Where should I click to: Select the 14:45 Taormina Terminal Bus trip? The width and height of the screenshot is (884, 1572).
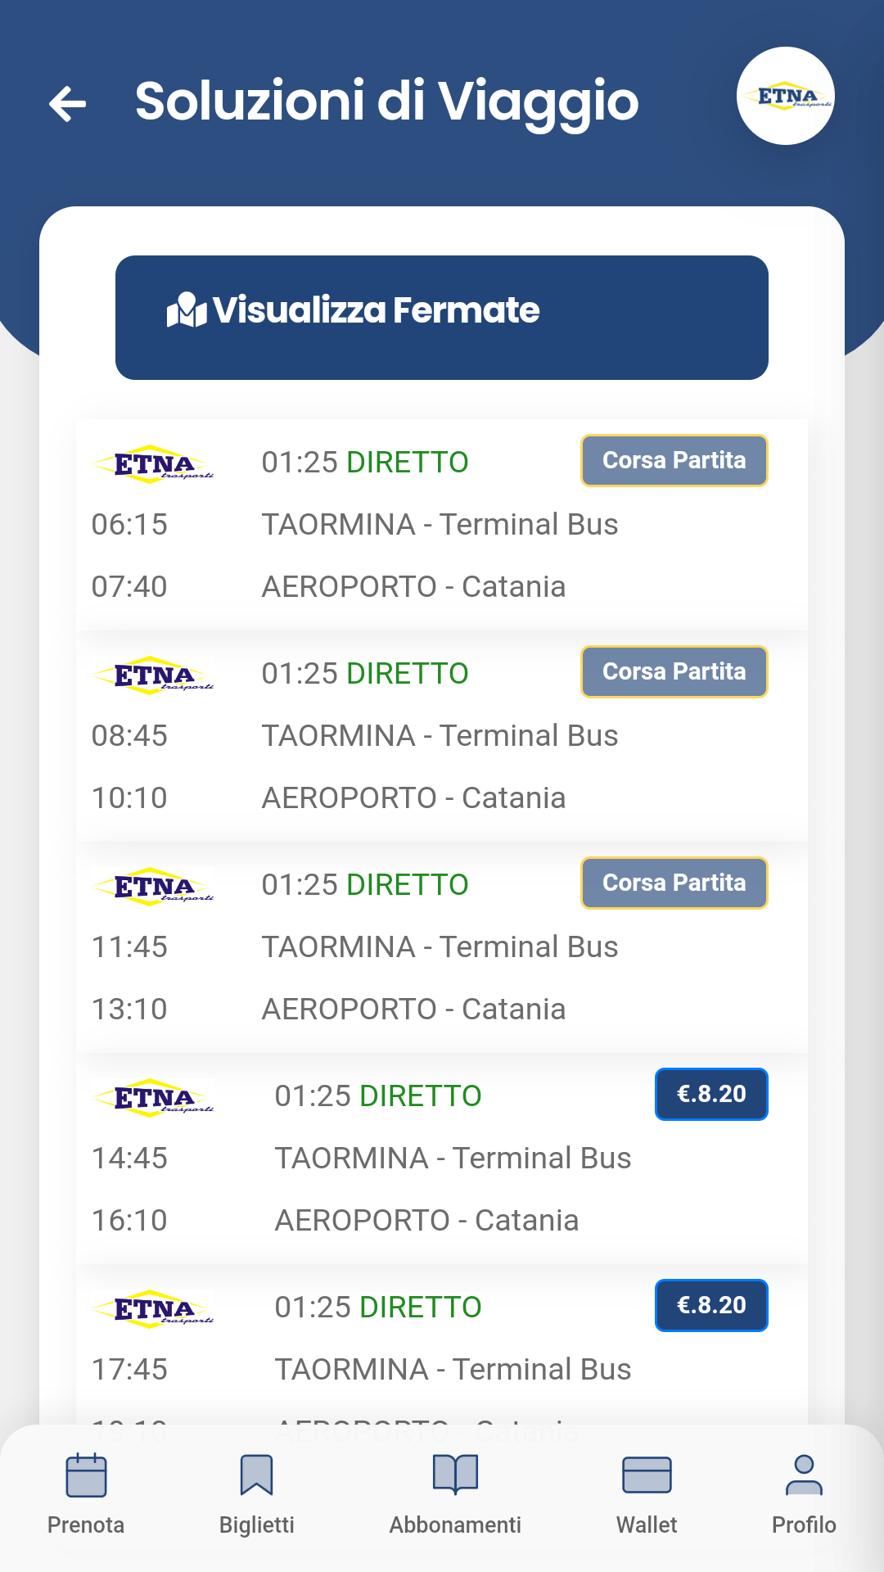(x=452, y=1158)
